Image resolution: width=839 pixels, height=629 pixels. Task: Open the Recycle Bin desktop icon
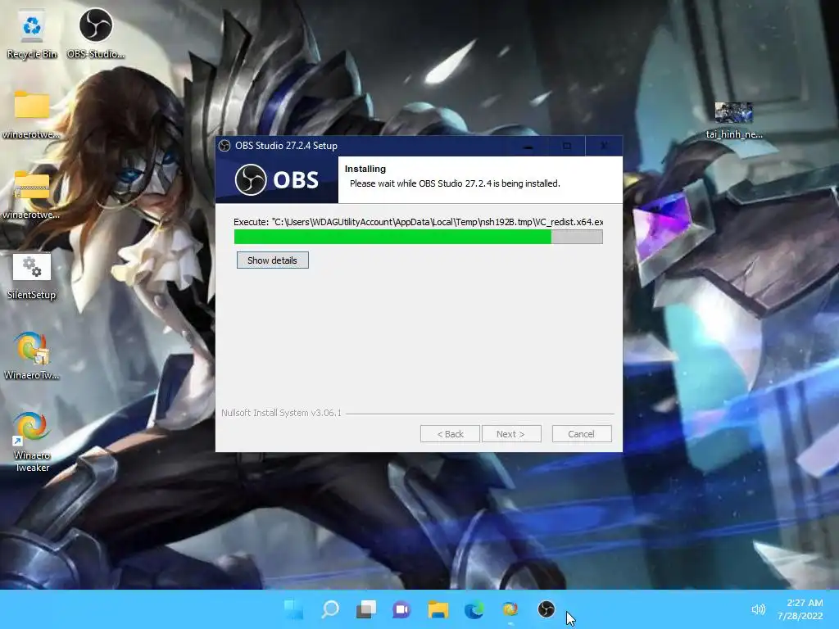32,33
